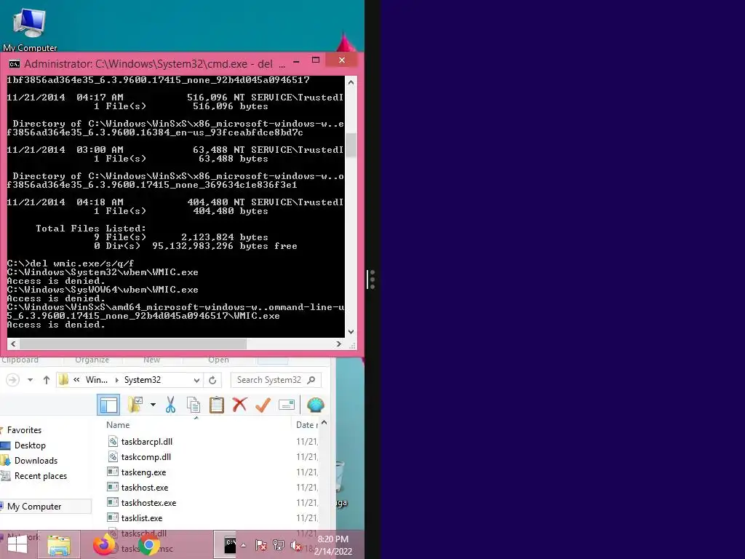This screenshot has width=745, height=559.
Task: Expand the folder options dropdown arrow
Action: [x=153, y=405]
